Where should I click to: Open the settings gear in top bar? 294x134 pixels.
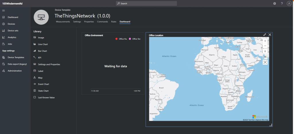click(x=274, y=3)
